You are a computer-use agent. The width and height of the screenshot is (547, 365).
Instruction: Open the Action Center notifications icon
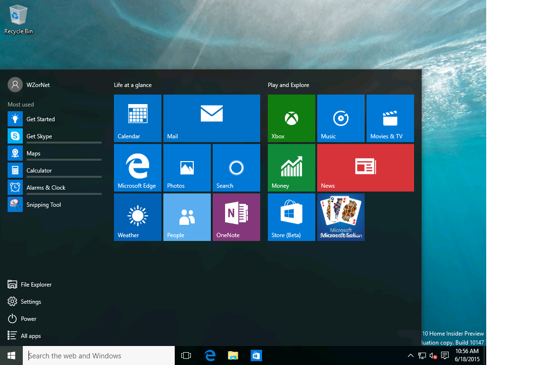(445, 355)
